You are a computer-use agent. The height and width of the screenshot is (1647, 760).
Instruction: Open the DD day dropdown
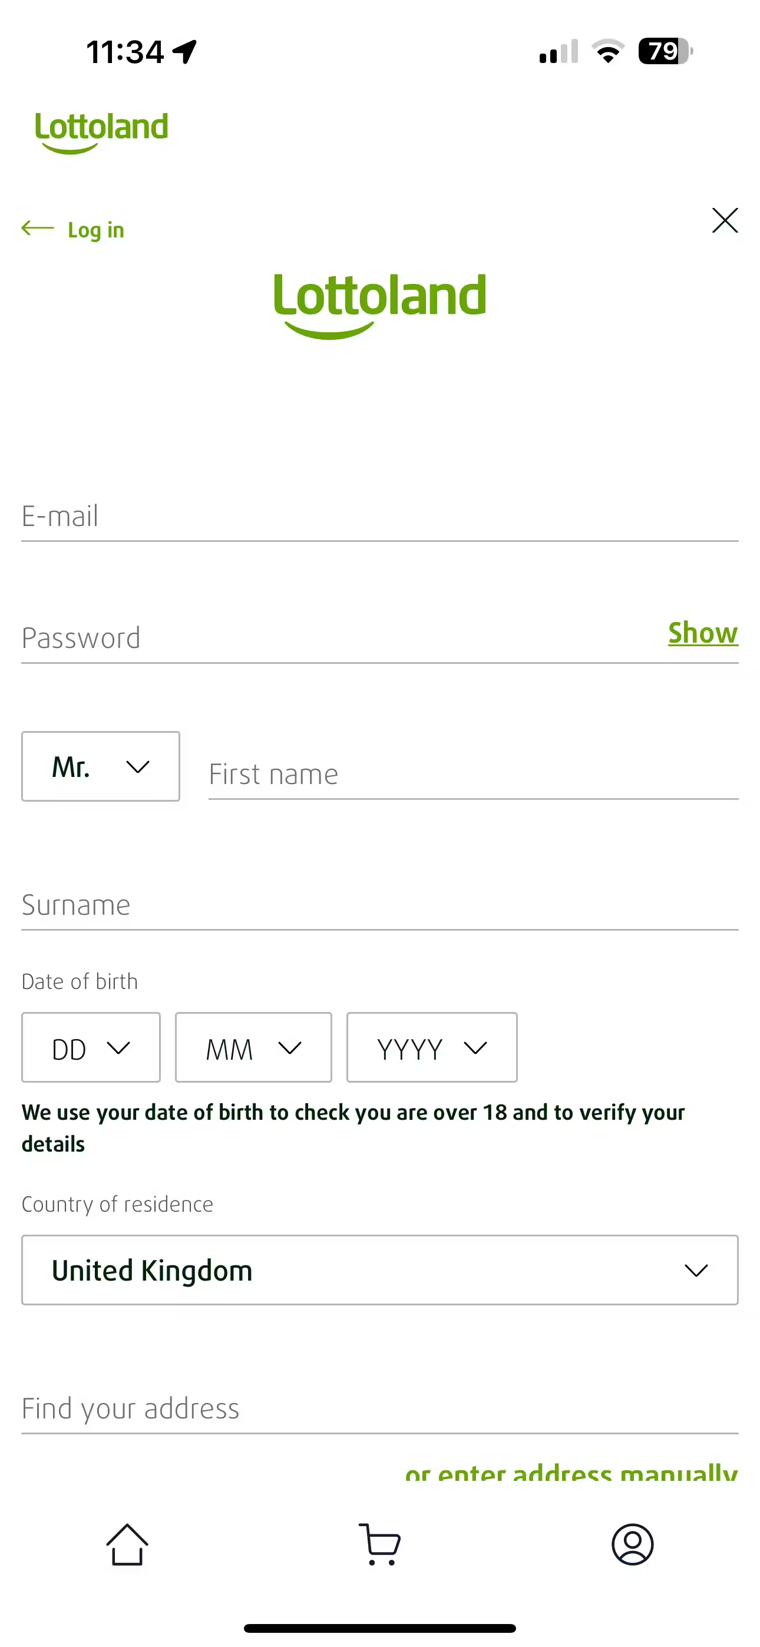click(90, 1047)
